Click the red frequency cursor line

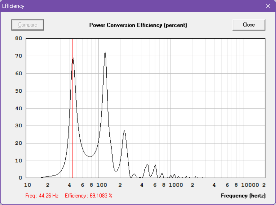(x=73, y=108)
